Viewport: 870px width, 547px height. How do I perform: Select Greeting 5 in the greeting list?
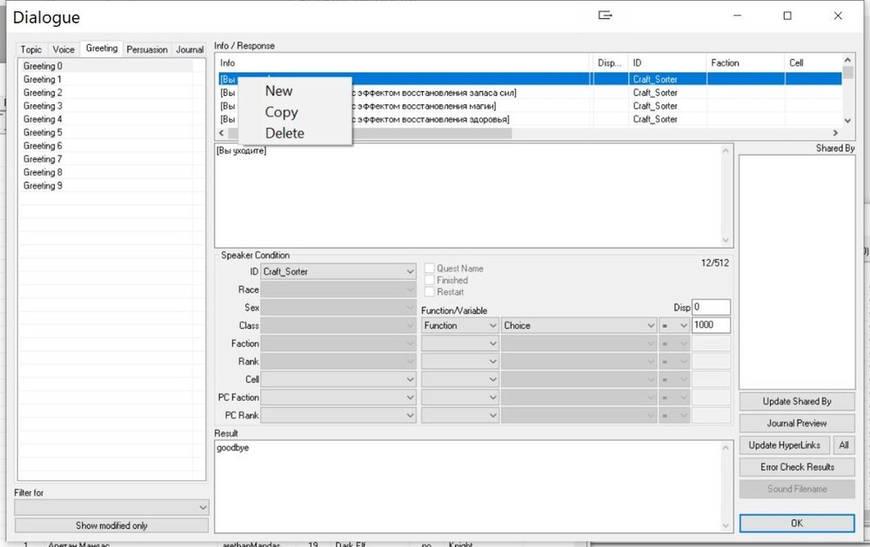click(43, 132)
